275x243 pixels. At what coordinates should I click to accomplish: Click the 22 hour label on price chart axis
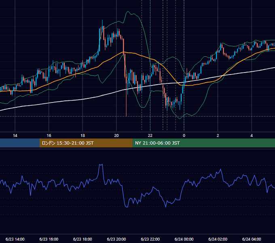click(150, 136)
